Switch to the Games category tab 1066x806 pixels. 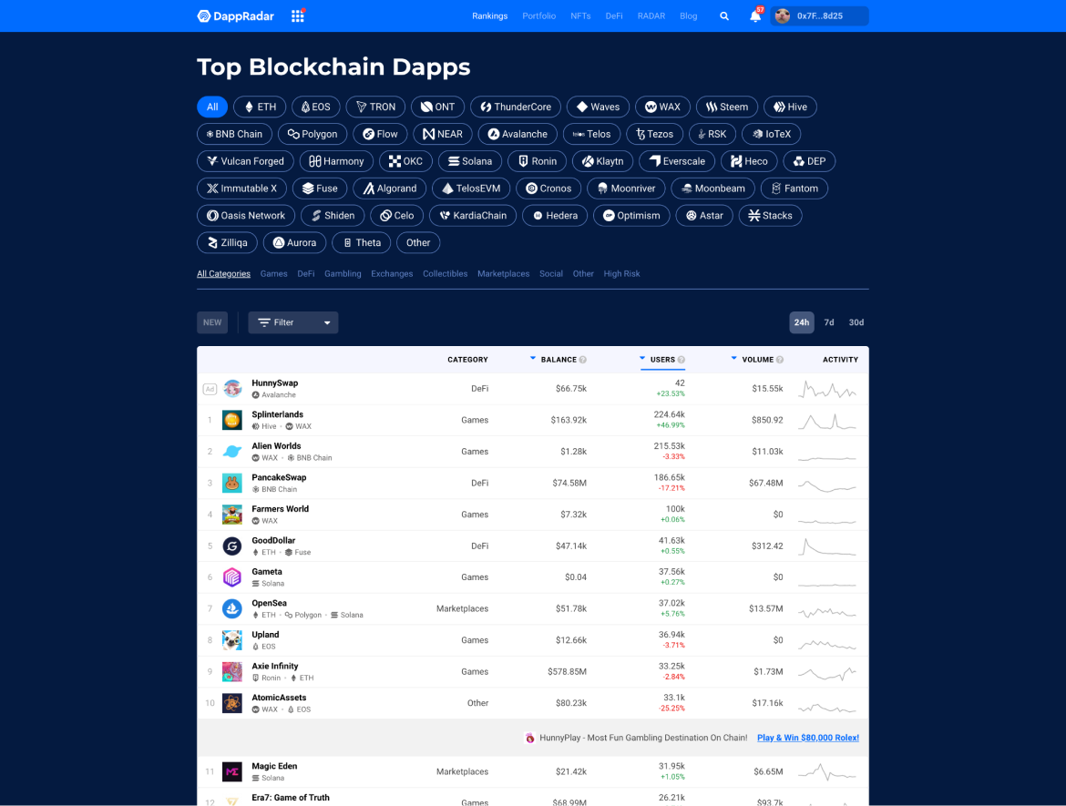(x=274, y=274)
